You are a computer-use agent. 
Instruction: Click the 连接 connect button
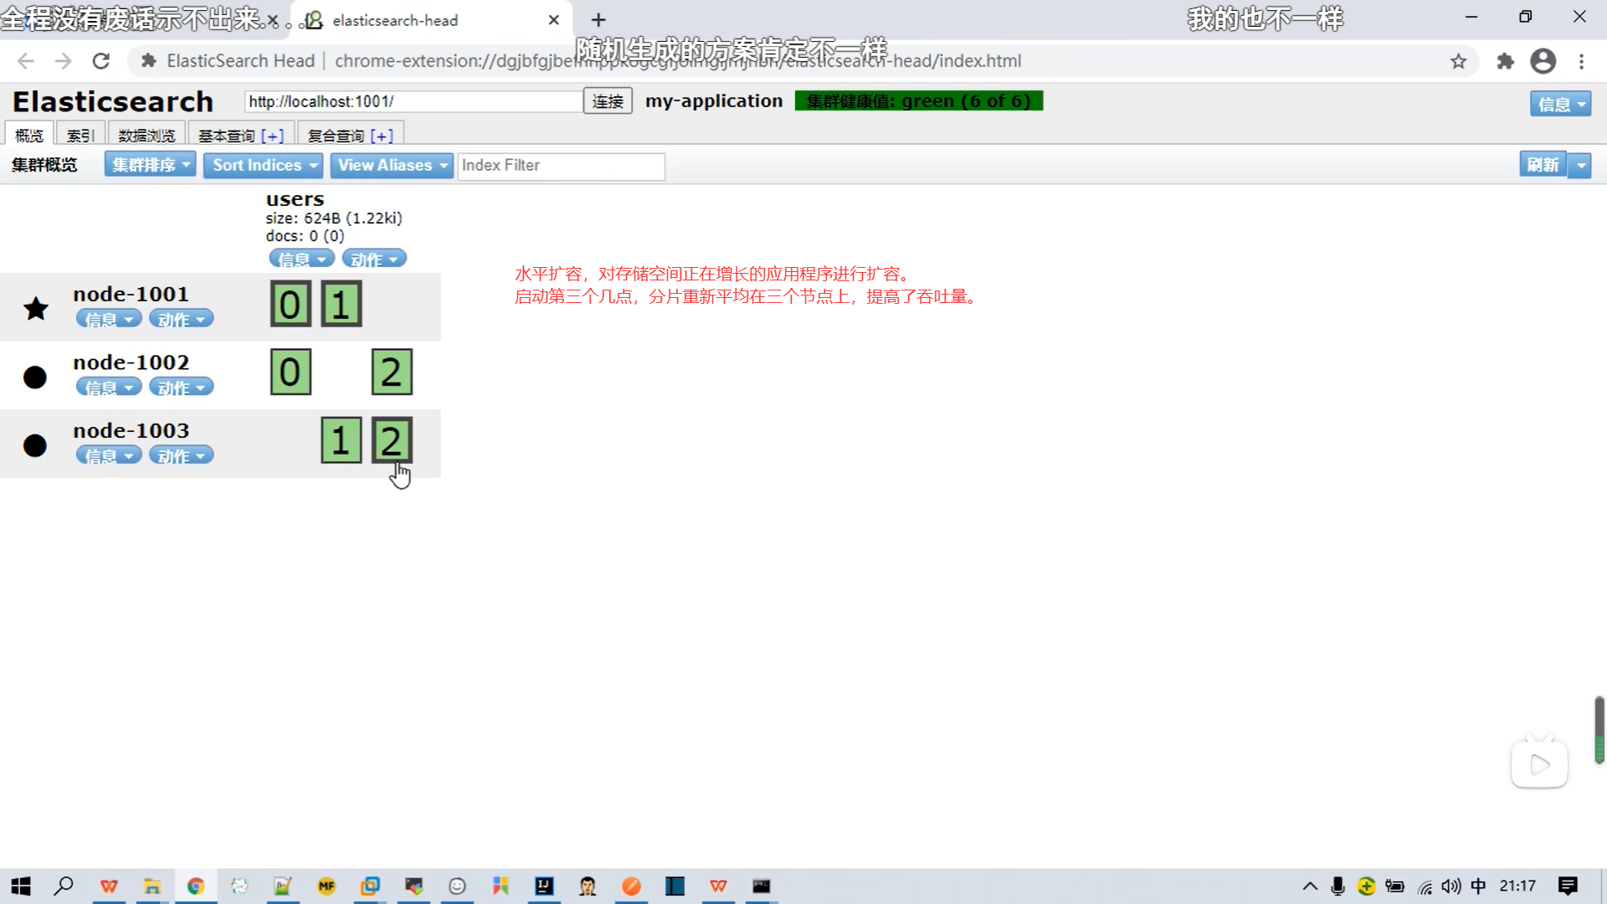tap(608, 101)
